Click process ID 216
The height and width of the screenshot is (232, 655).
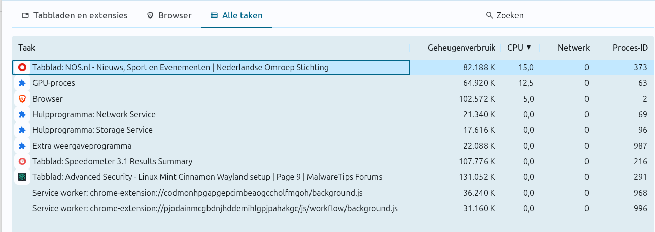[640, 161]
